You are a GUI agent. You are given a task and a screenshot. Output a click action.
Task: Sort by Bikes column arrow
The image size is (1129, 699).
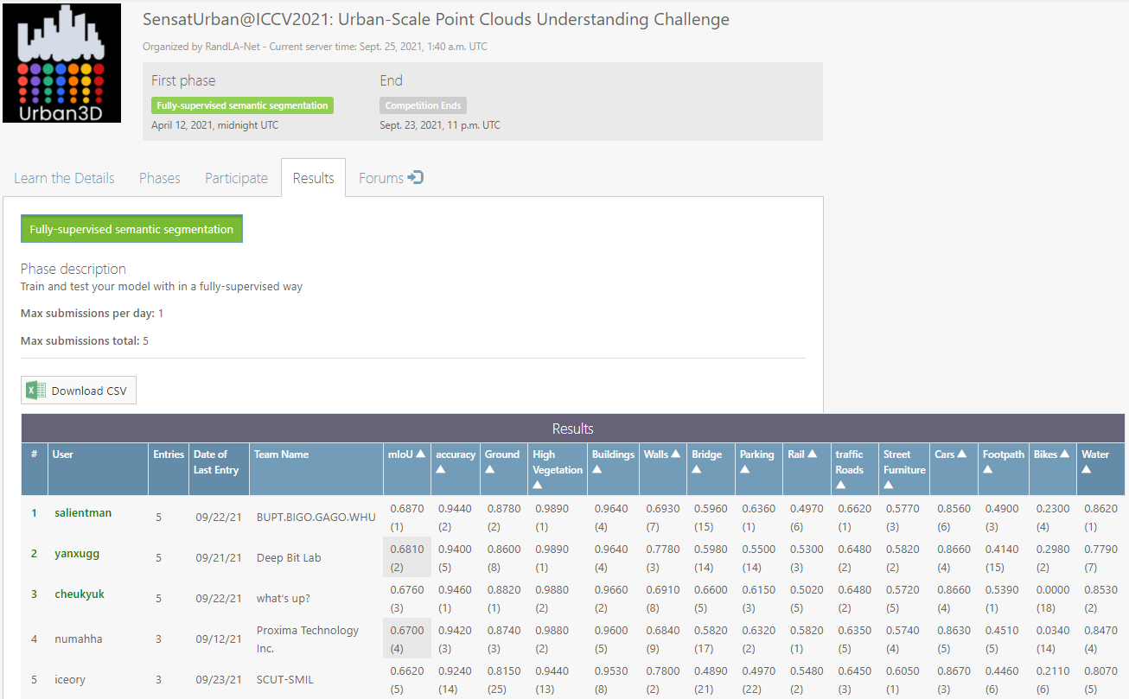1065,454
